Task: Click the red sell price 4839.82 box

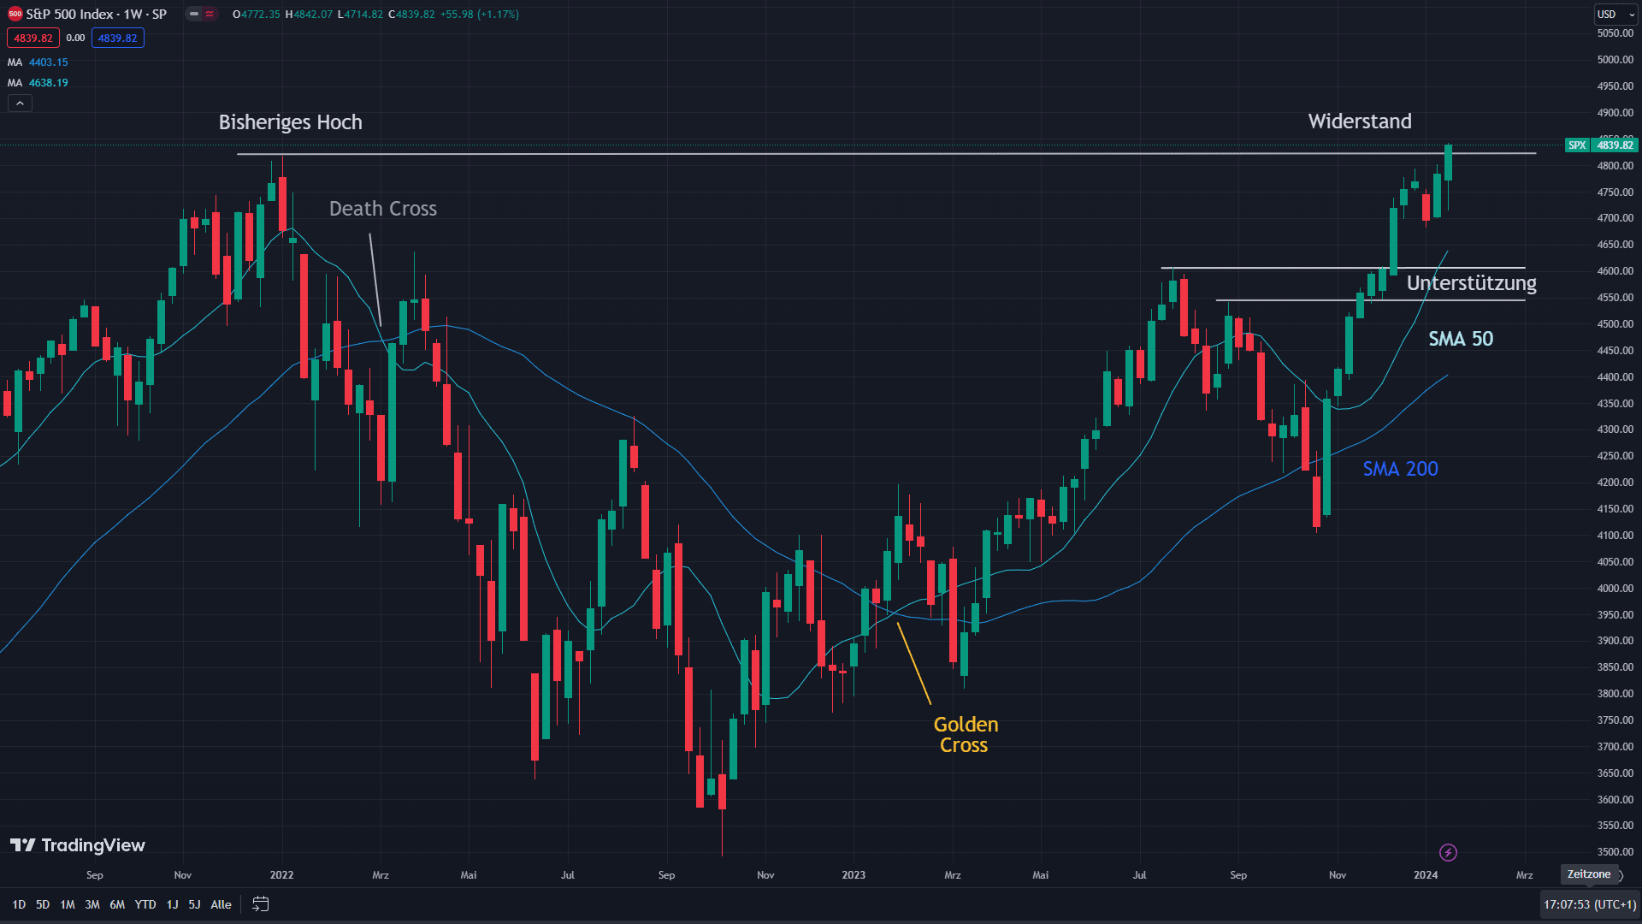Action: pyautogui.click(x=33, y=38)
